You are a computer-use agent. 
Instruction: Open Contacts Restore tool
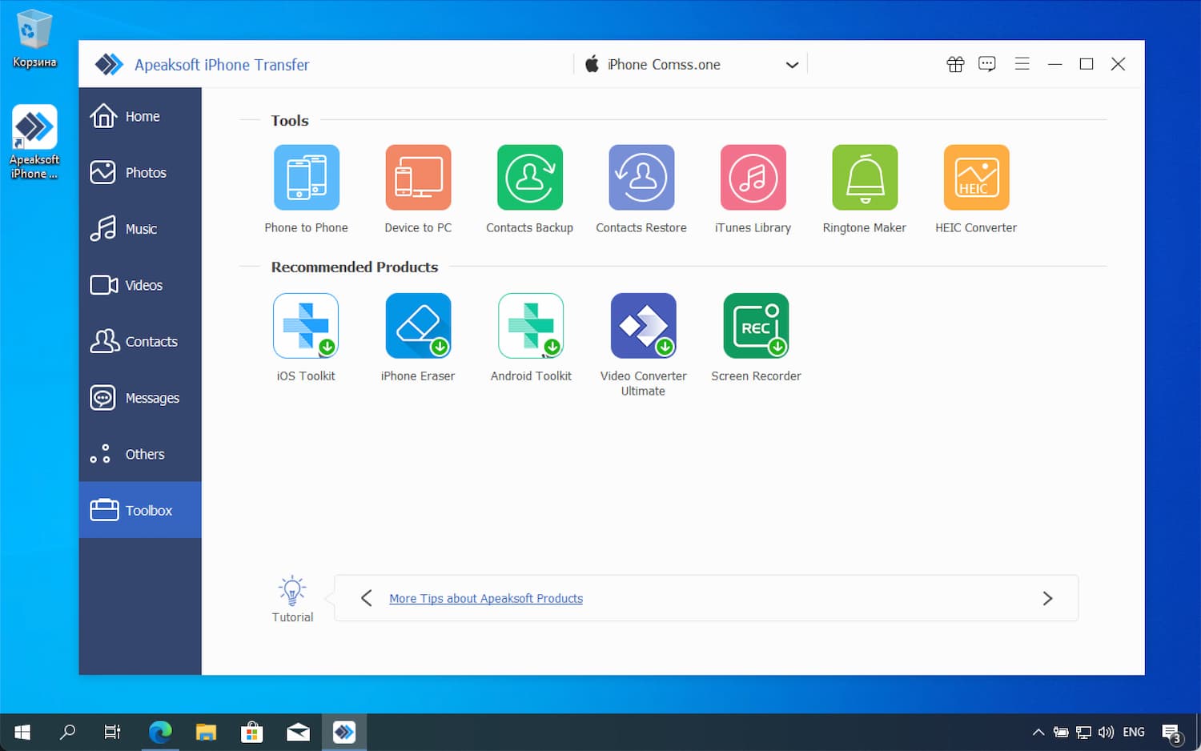[x=641, y=178]
